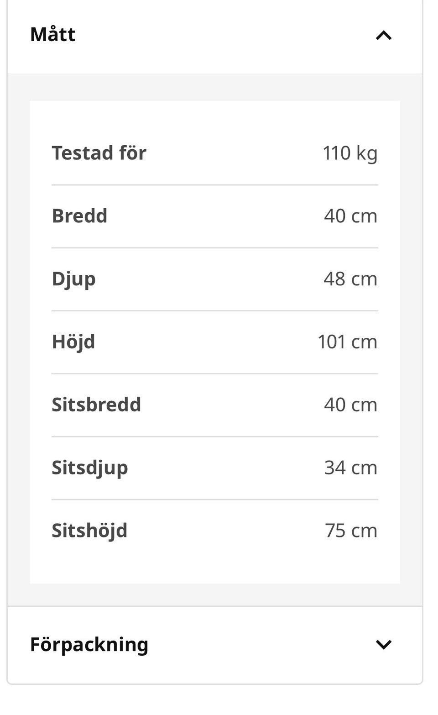
Task: Select the Sitsbredd label
Action: pos(96,405)
